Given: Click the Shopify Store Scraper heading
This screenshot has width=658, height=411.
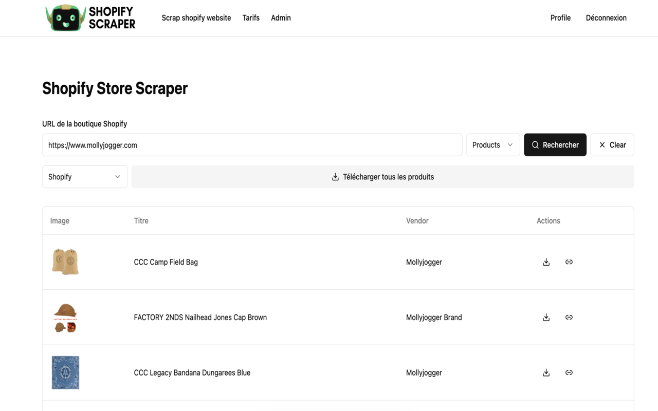Looking at the screenshot, I should (115, 88).
